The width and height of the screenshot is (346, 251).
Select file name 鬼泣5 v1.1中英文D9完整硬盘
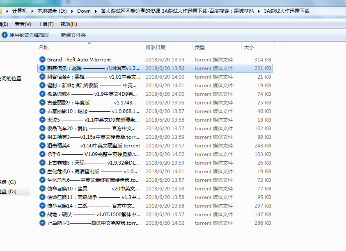coord(93,120)
